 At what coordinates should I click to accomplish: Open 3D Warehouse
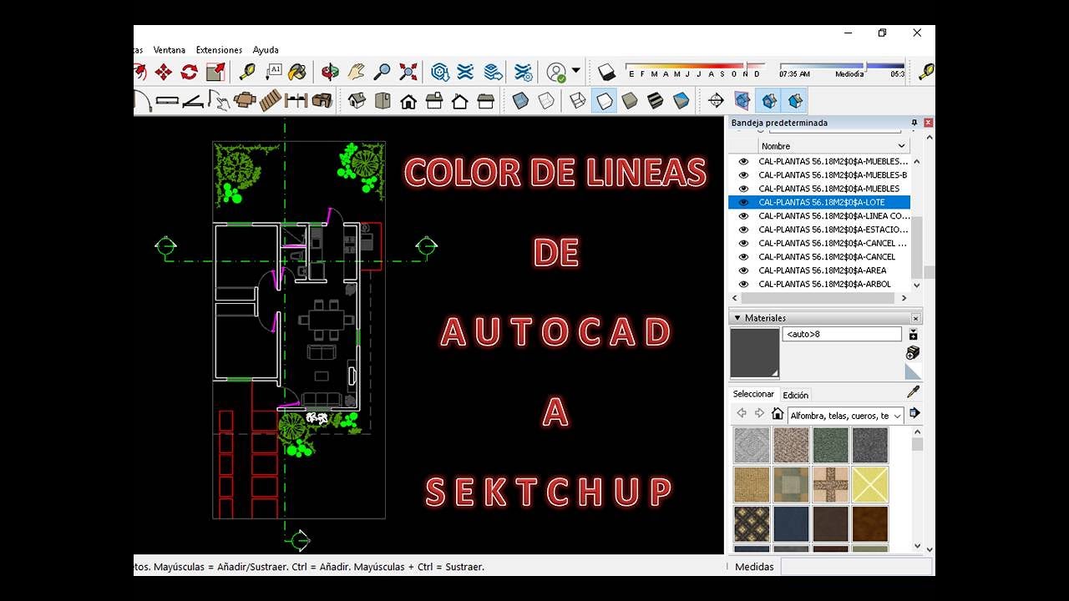pyautogui.click(x=440, y=72)
